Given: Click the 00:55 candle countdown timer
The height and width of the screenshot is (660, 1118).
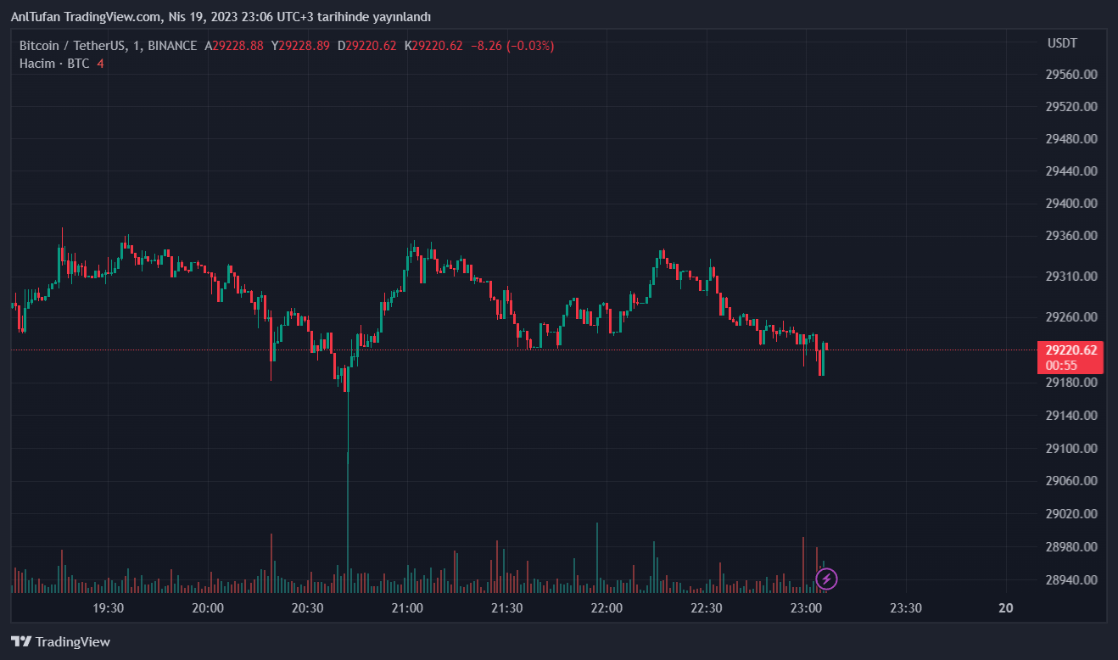Looking at the screenshot, I should pyautogui.click(x=1062, y=366).
